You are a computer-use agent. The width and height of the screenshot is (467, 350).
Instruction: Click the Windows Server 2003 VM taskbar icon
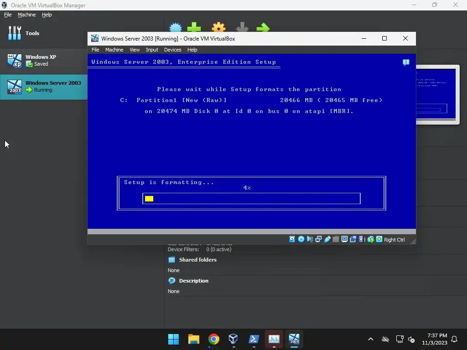click(x=294, y=339)
